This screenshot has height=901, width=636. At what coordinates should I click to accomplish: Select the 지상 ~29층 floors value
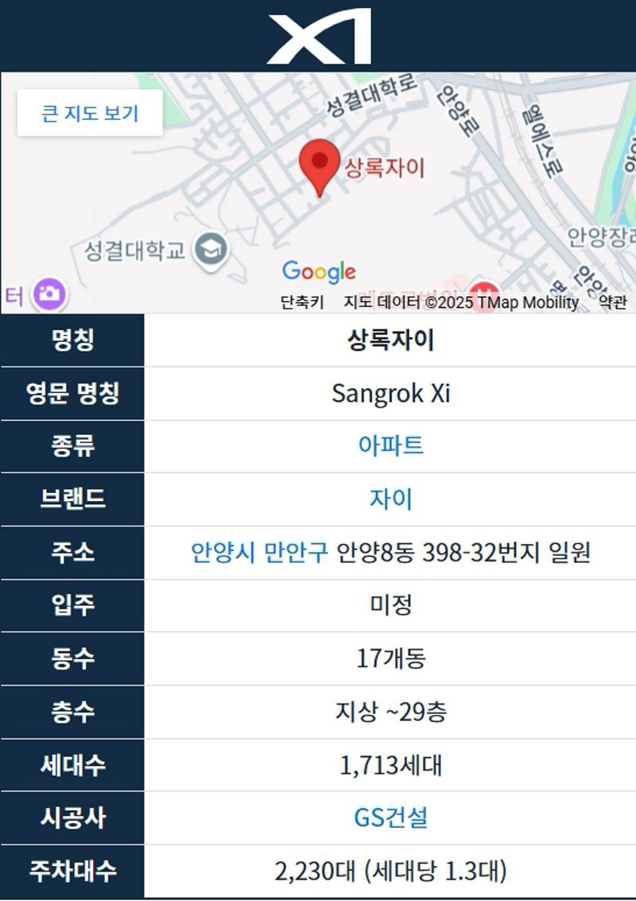coord(390,712)
